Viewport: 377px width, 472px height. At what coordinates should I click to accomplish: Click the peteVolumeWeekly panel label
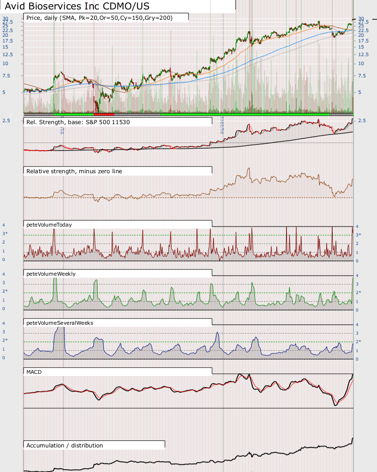[51, 274]
